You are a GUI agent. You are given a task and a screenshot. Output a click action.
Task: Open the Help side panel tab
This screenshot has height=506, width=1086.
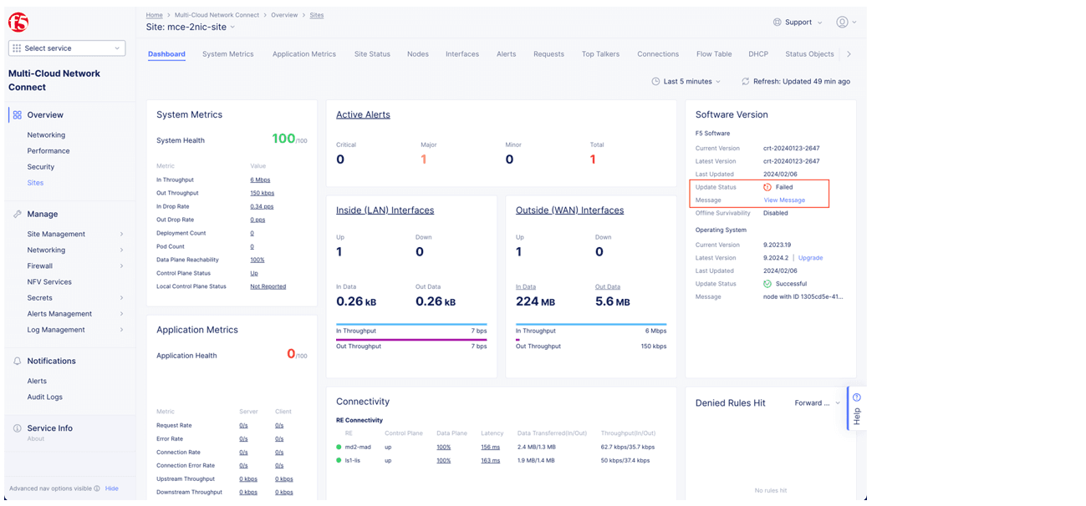pyautogui.click(x=856, y=409)
